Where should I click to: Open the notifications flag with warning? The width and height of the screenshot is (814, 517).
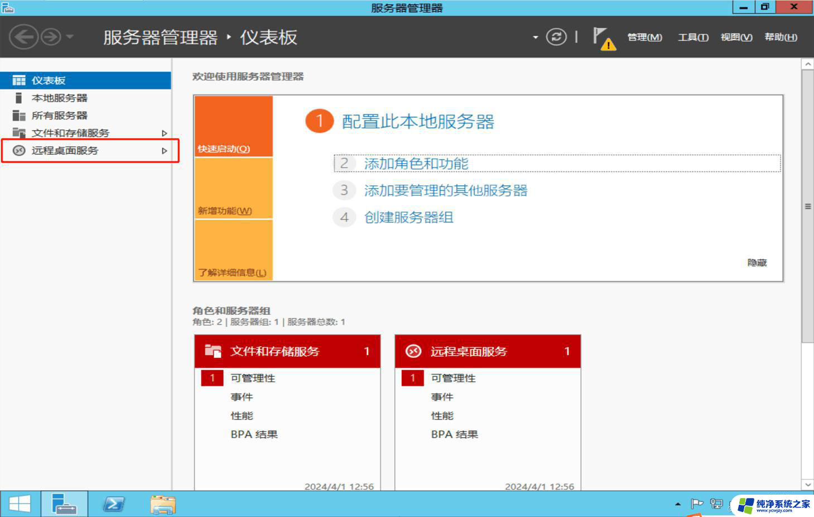(x=604, y=39)
